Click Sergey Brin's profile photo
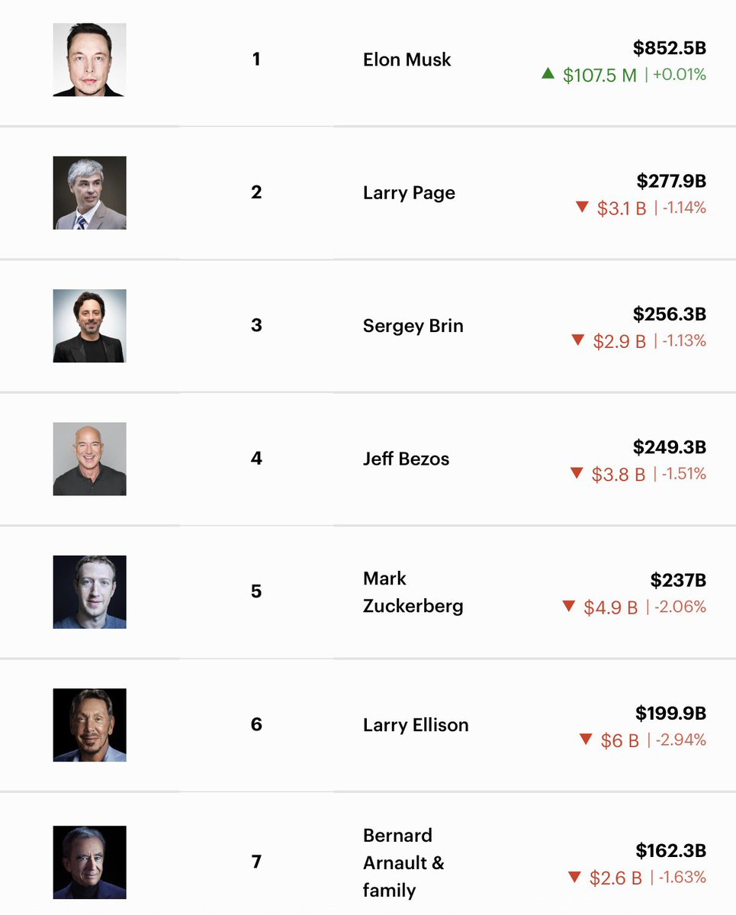736x915 pixels. click(x=89, y=326)
